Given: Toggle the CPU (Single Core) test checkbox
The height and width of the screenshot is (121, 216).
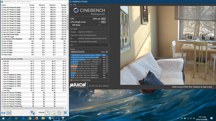Looking at the screenshot, I should point(107,22).
